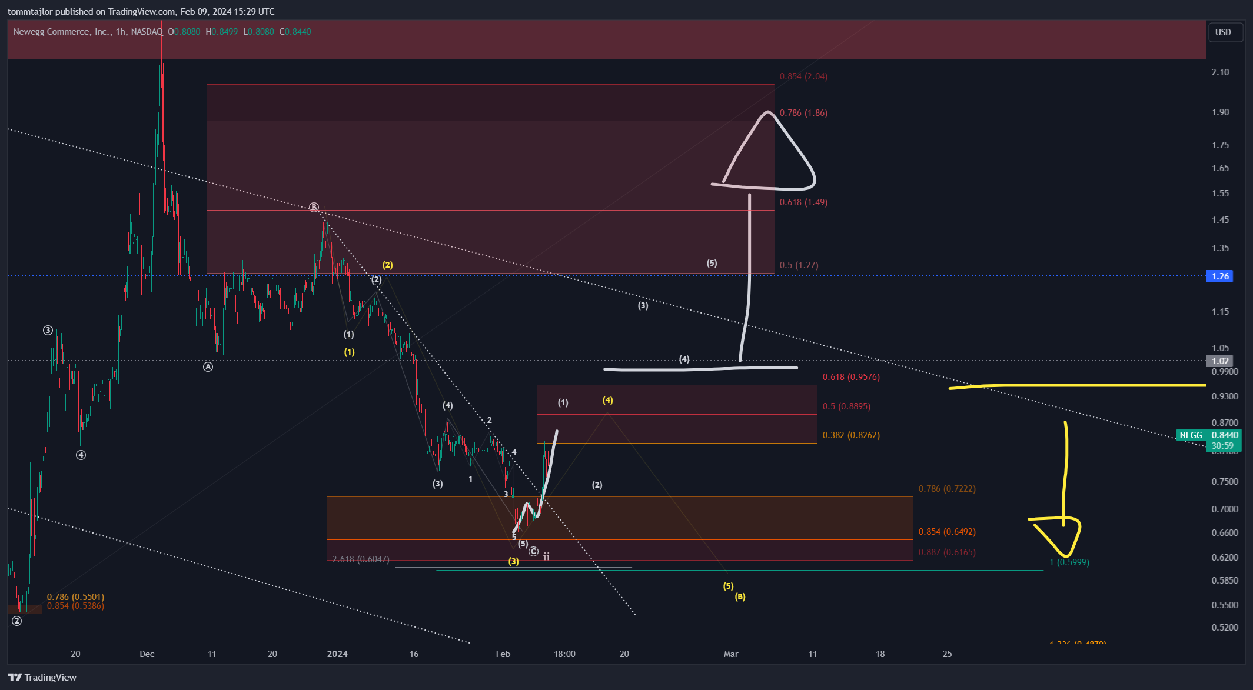Image resolution: width=1253 pixels, height=690 pixels.
Task: Click the 0.5 (1.27) Fibonacci label
Action: click(799, 265)
